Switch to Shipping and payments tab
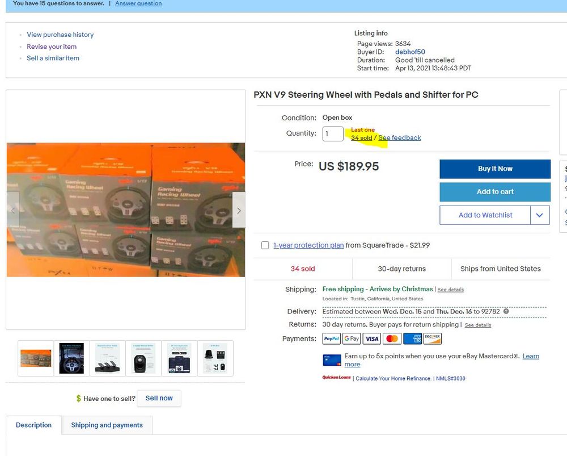567x456 pixels. [107, 425]
